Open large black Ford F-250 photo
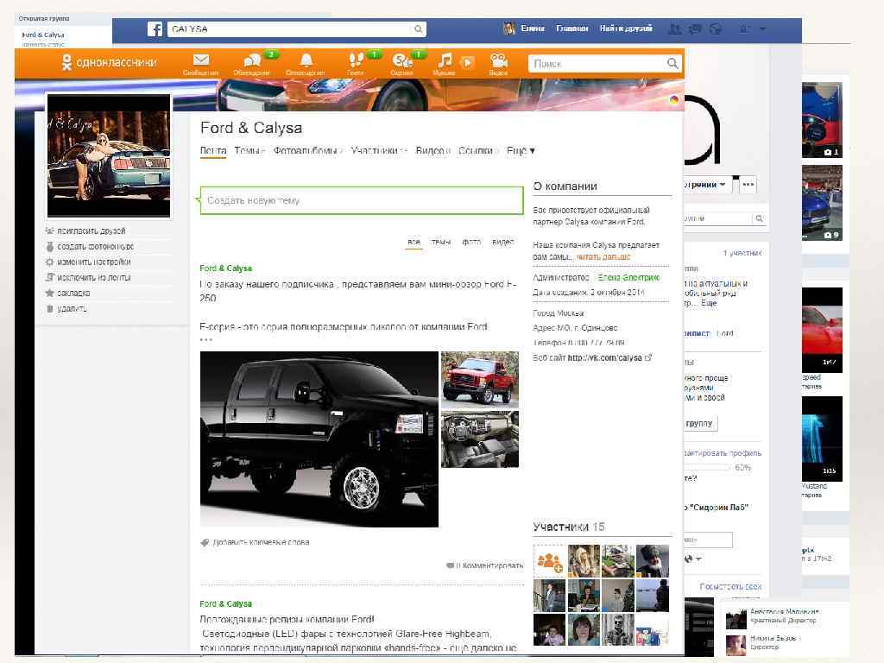 coord(319,439)
